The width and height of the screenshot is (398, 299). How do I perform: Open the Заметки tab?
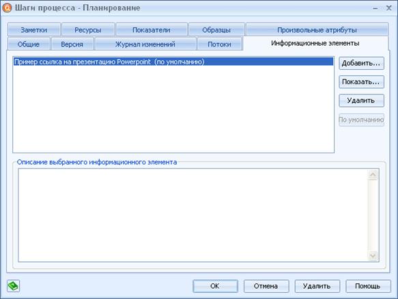(x=34, y=30)
